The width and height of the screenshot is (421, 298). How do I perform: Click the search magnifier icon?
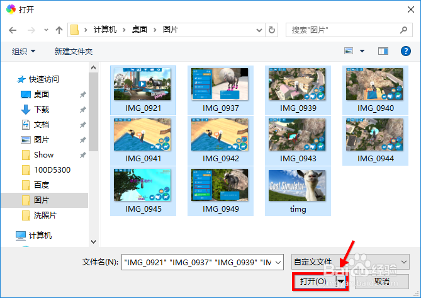pos(403,30)
